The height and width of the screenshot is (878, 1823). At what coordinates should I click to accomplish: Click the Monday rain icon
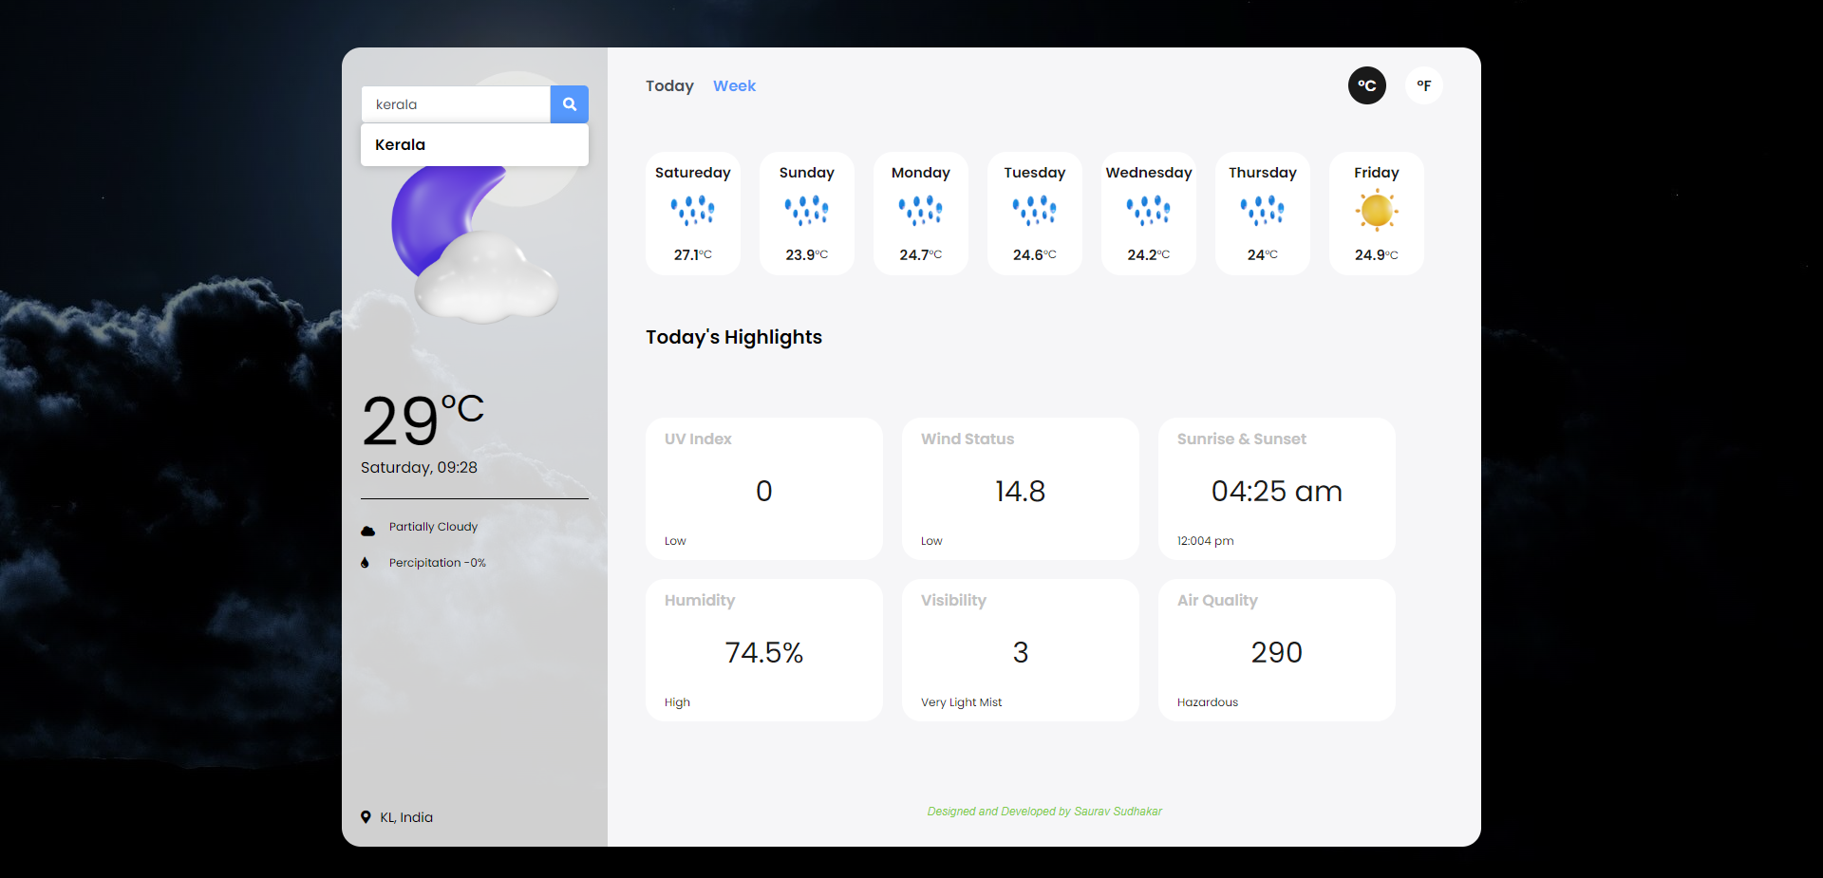click(x=921, y=211)
